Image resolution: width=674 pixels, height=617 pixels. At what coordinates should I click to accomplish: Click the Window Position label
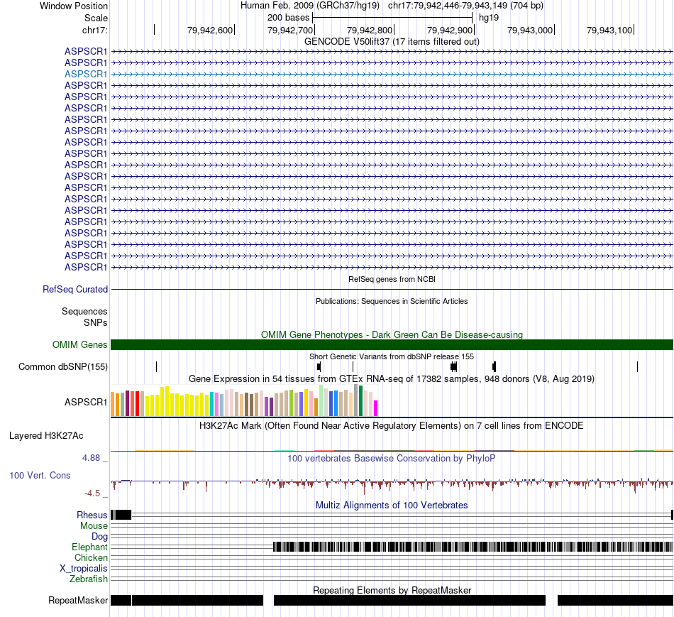74,6
